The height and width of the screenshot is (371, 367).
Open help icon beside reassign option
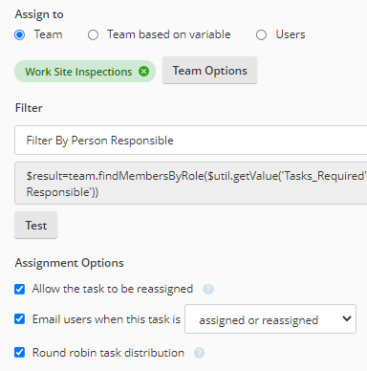point(208,289)
